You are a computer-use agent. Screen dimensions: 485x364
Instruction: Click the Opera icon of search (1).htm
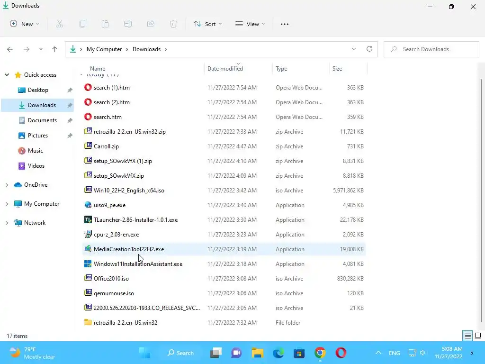pyautogui.click(x=88, y=87)
